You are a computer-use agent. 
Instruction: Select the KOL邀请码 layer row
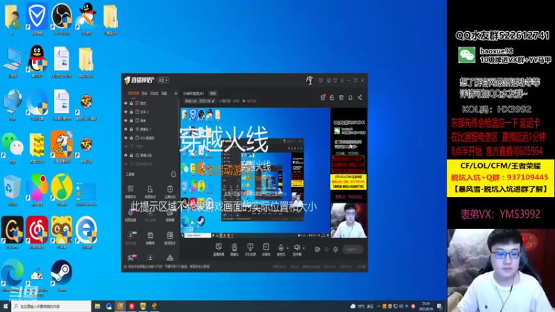click(150, 138)
